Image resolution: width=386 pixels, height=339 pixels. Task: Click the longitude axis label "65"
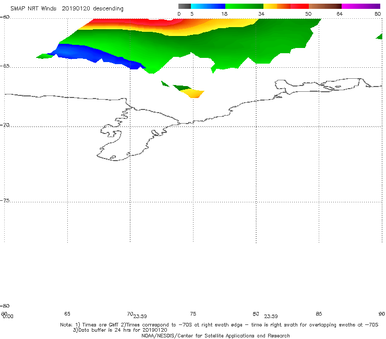67,313
